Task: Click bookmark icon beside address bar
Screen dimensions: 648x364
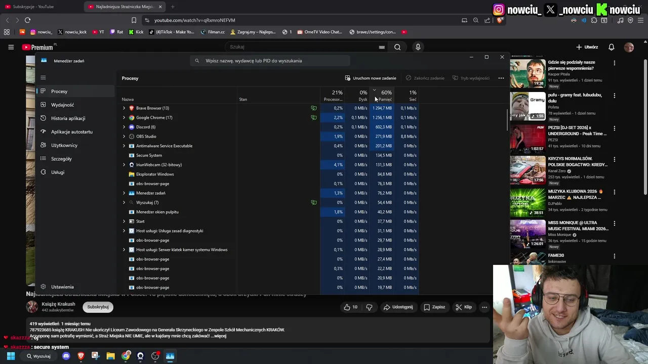Action: click(134, 20)
